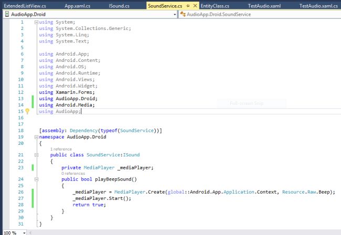Click 'using System.Linq;' line
Viewport: 341px width, 235px height.
(x=64, y=35)
